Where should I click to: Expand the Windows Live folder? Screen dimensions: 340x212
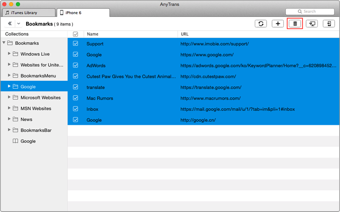9,53
